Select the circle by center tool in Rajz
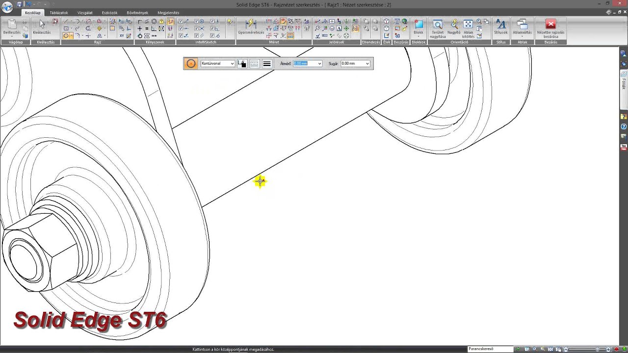Screen dimensions: 628x353 [x=66, y=36]
